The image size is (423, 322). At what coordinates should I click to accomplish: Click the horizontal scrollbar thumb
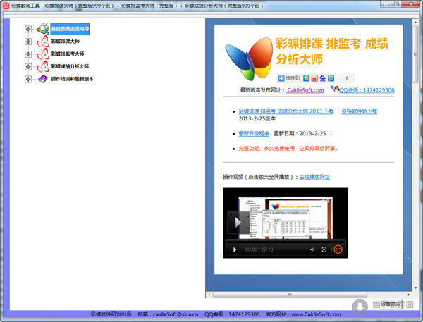(290, 295)
